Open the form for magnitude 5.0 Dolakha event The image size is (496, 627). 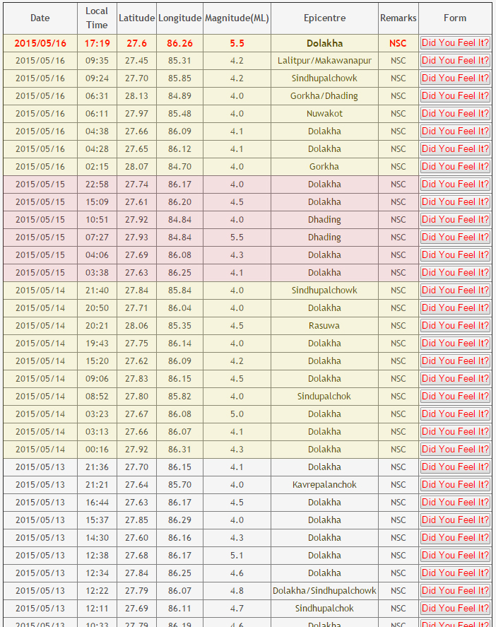tap(455, 414)
